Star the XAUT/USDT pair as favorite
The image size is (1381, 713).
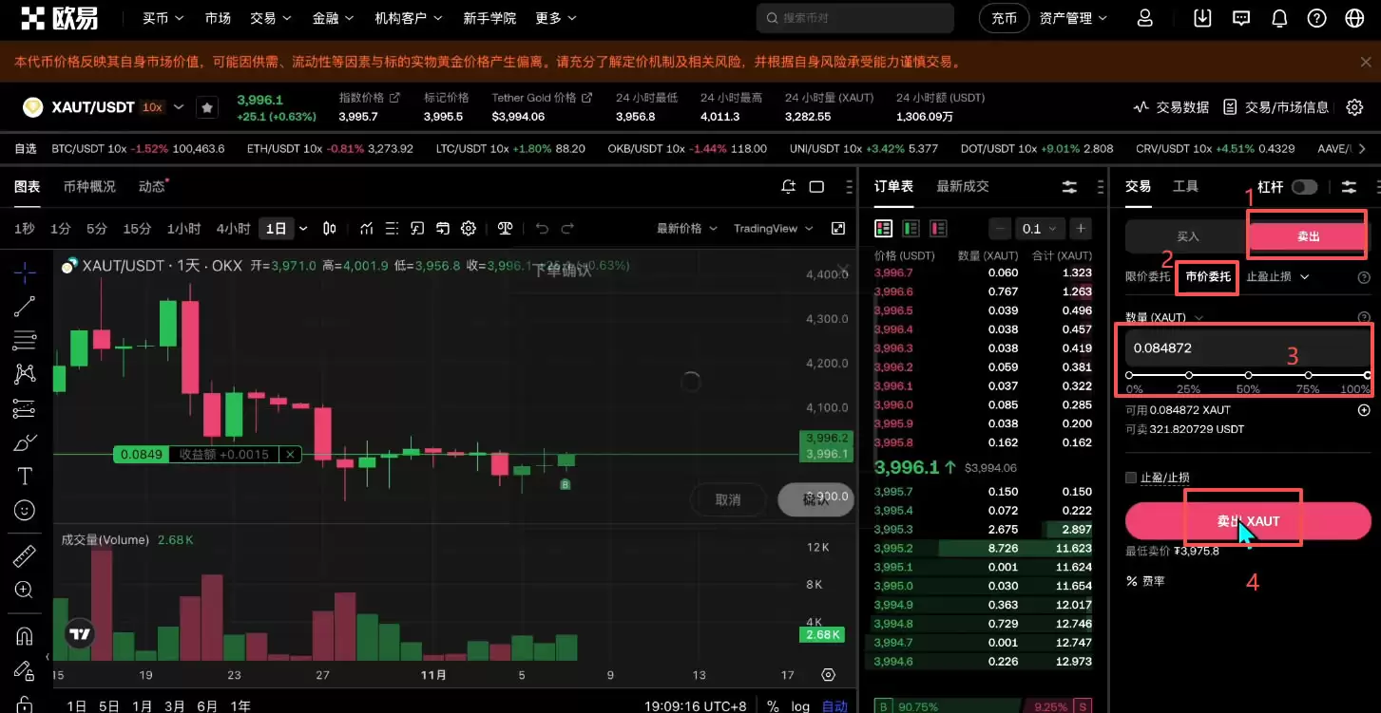207,106
